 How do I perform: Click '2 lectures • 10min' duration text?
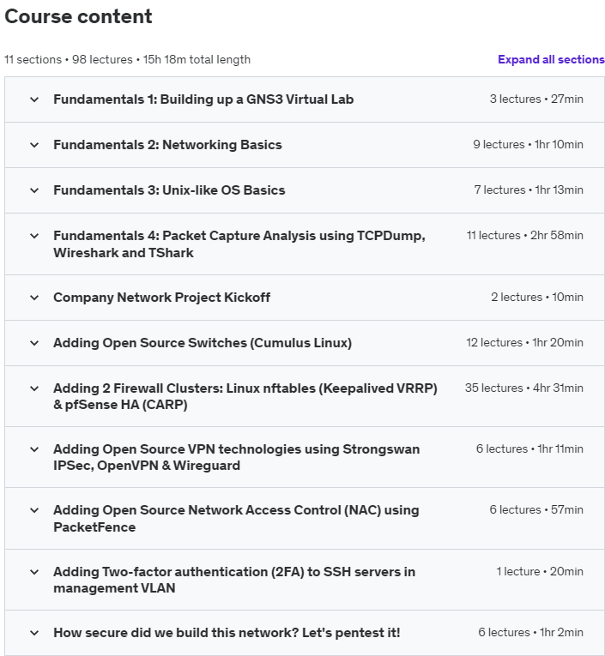pos(537,297)
